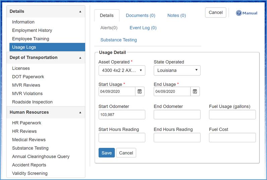Screen dimensions: 267x180
Task: Collapse the Human Resources section
Action: pyautogui.click(x=80, y=112)
